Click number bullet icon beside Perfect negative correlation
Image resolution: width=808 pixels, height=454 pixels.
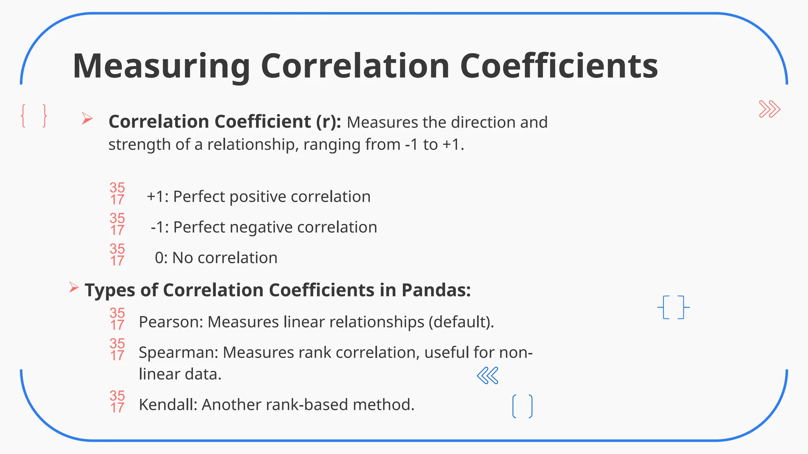(117, 224)
